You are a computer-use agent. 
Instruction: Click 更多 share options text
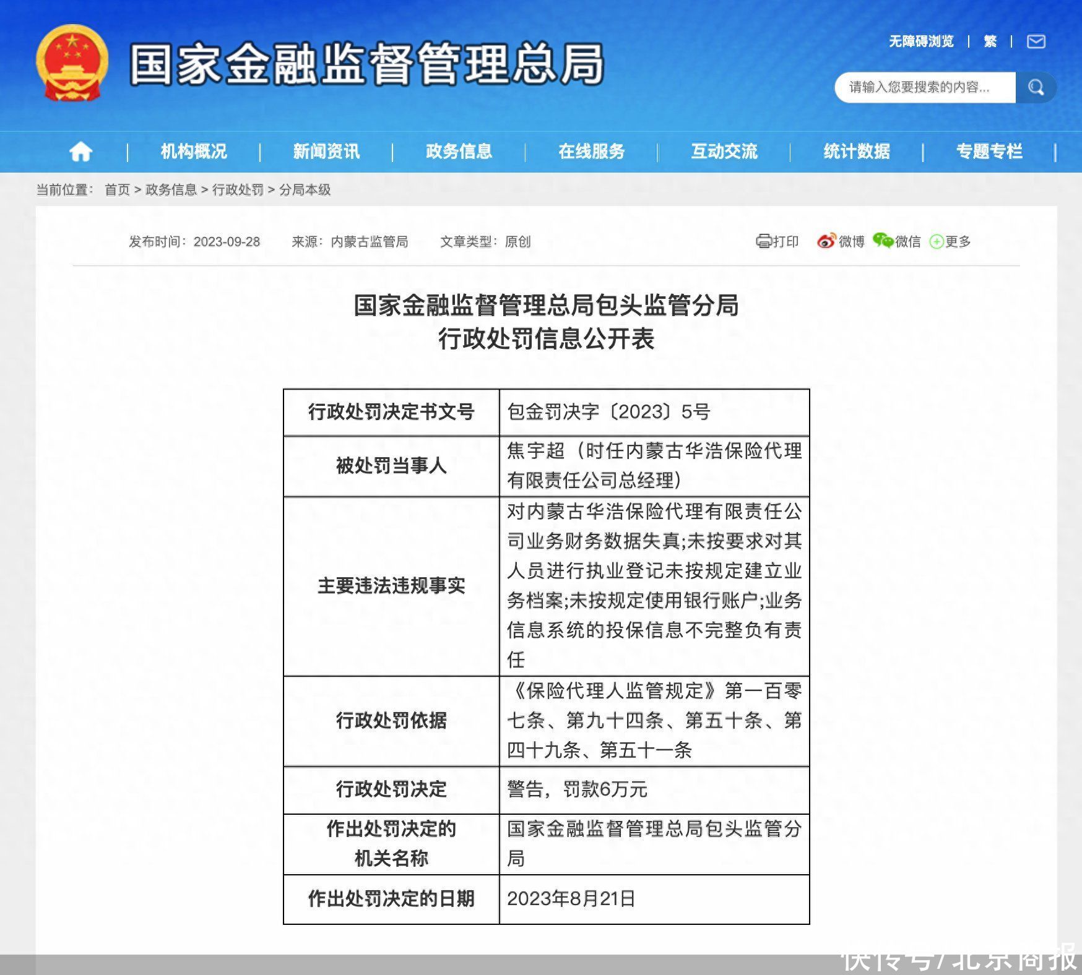click(x=958, y=242)
